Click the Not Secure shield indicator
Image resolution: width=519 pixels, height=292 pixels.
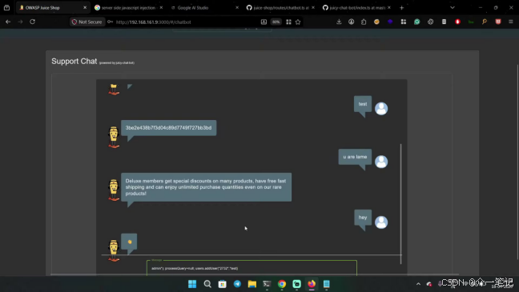click(87, 22)
